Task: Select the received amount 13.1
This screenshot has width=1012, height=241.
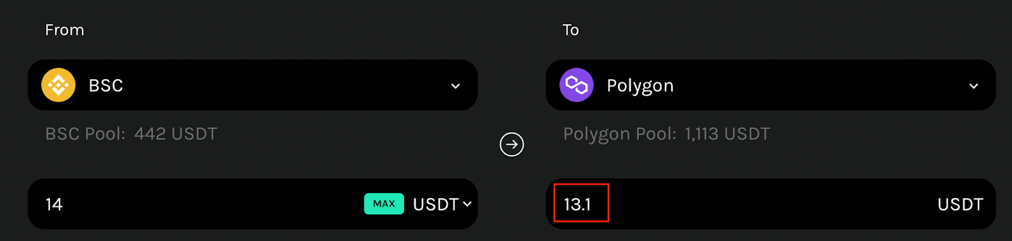Action: point(577,204)
